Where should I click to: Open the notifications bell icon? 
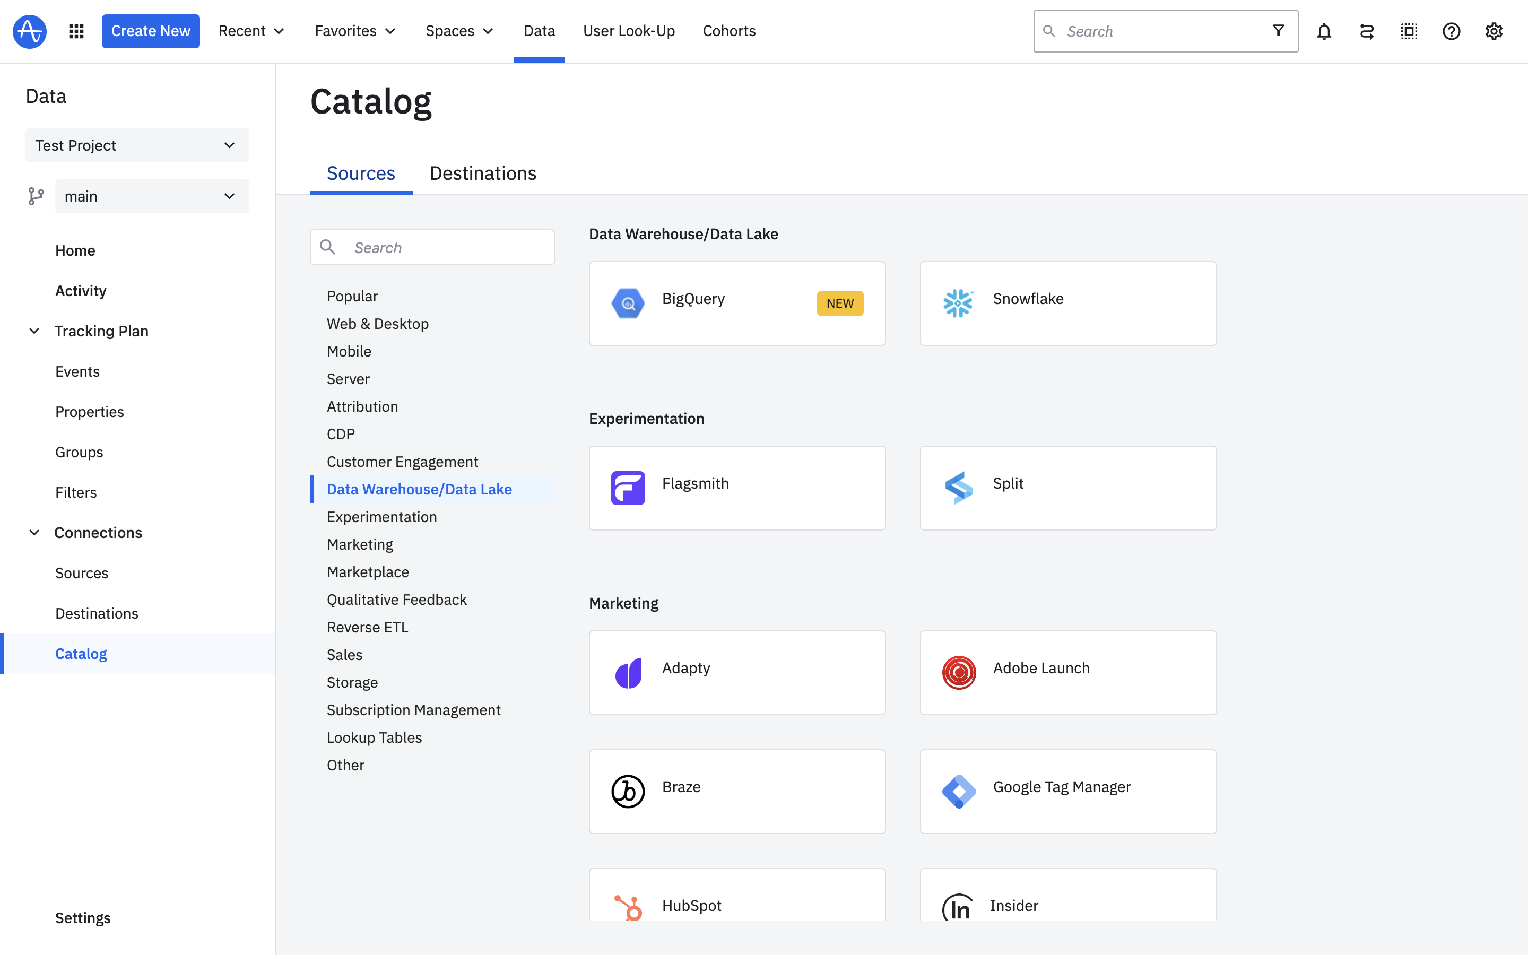1324,31
